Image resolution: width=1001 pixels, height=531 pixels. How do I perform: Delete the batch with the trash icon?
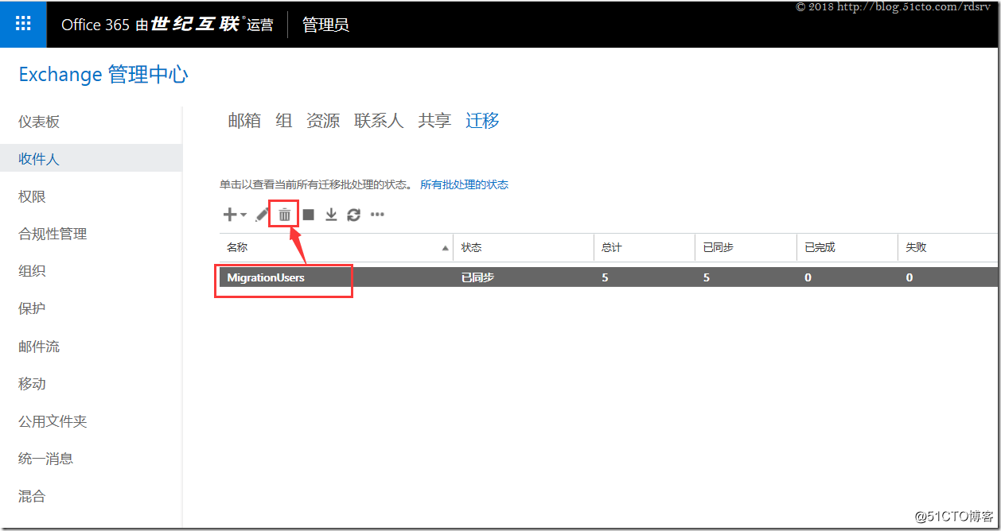[x=284, y=215]
